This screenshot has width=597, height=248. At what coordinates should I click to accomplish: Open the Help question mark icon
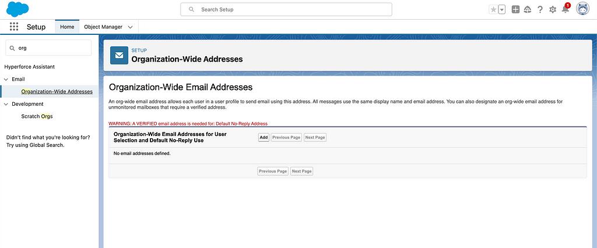pyautogui.click(x=540, y=9)
